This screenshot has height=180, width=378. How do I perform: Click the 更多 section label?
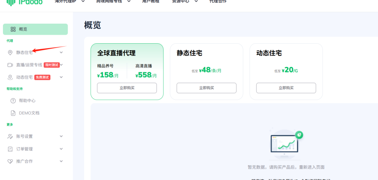tap(10, 125)
